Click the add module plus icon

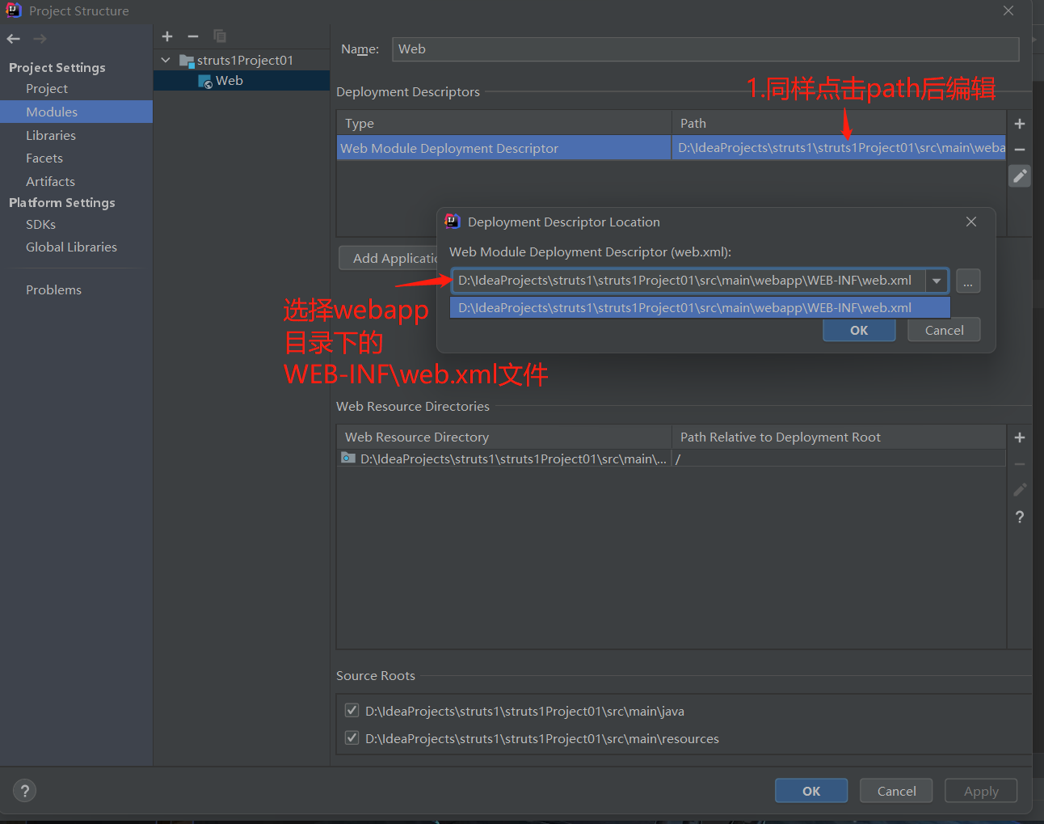(x=167, y=36)
